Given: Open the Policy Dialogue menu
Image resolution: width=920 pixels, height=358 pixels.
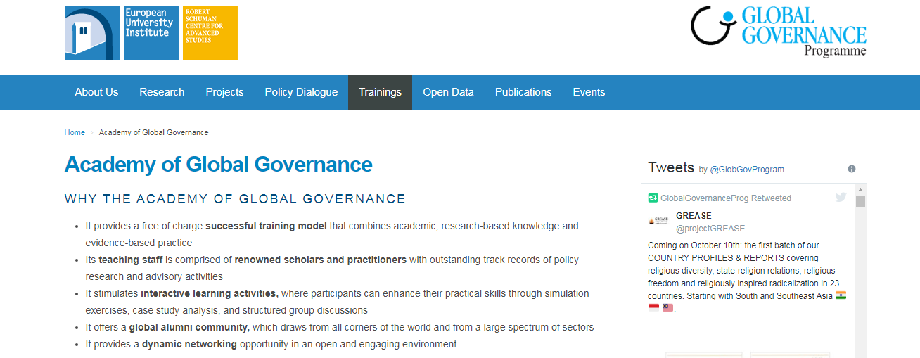Looking at the screenshot, I should click(x=301, y=92).
